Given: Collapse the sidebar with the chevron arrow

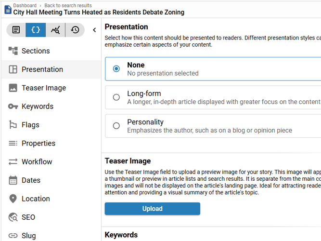Looking at the screenshot, I should coord(94,30).
